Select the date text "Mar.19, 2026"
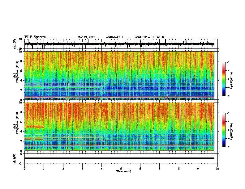The width and height of the screenshot is (245, 189). click(x=86, y=37)
